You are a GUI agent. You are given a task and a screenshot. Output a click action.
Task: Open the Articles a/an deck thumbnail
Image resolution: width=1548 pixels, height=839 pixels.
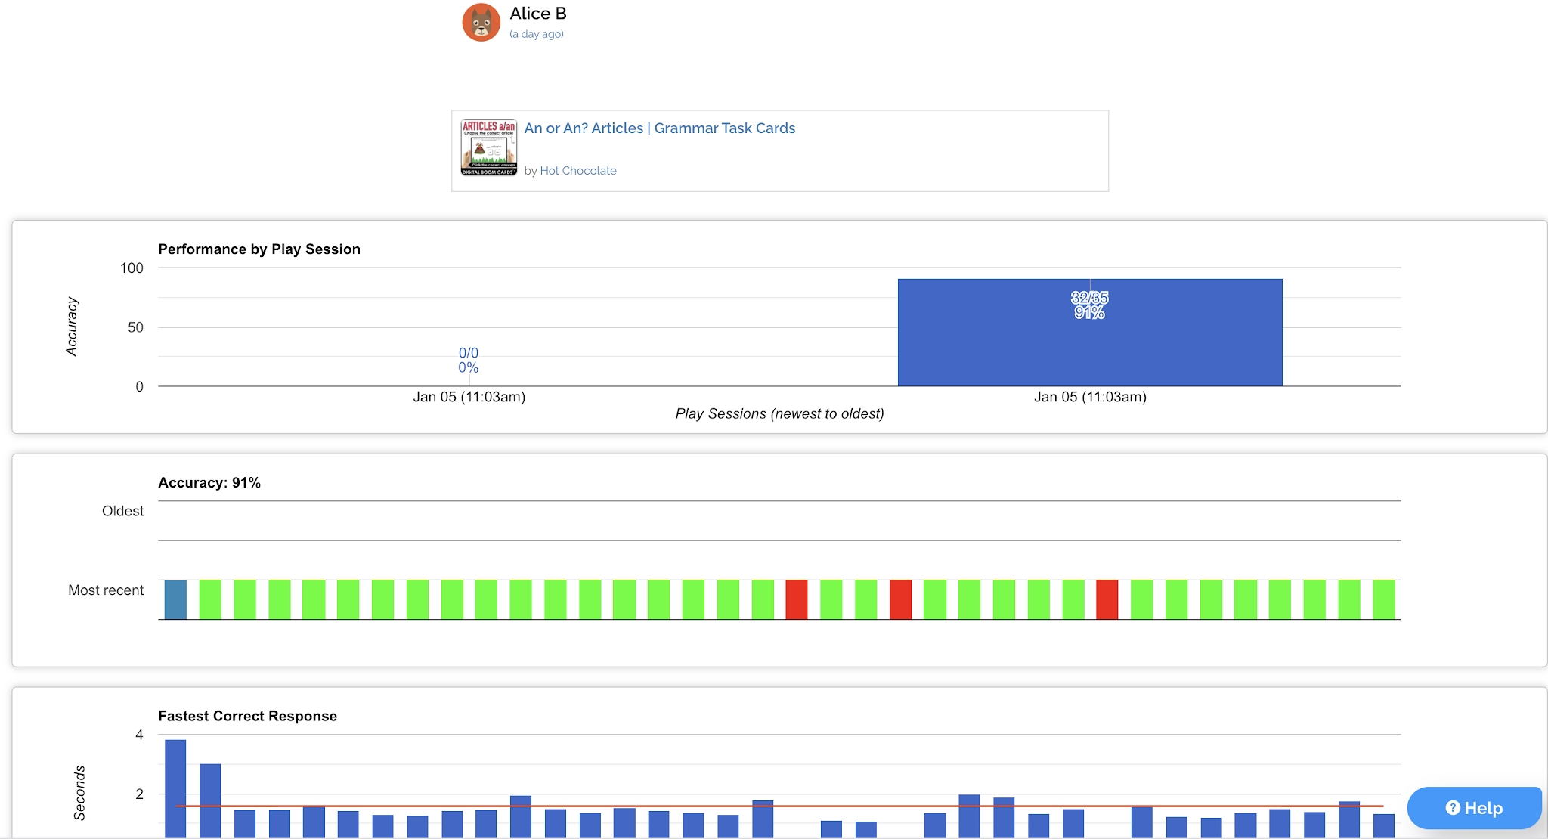488,148
